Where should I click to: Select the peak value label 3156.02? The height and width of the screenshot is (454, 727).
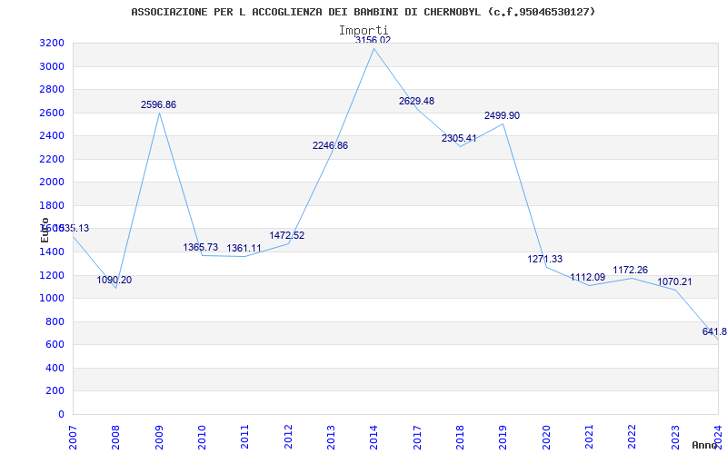point(373,40)
